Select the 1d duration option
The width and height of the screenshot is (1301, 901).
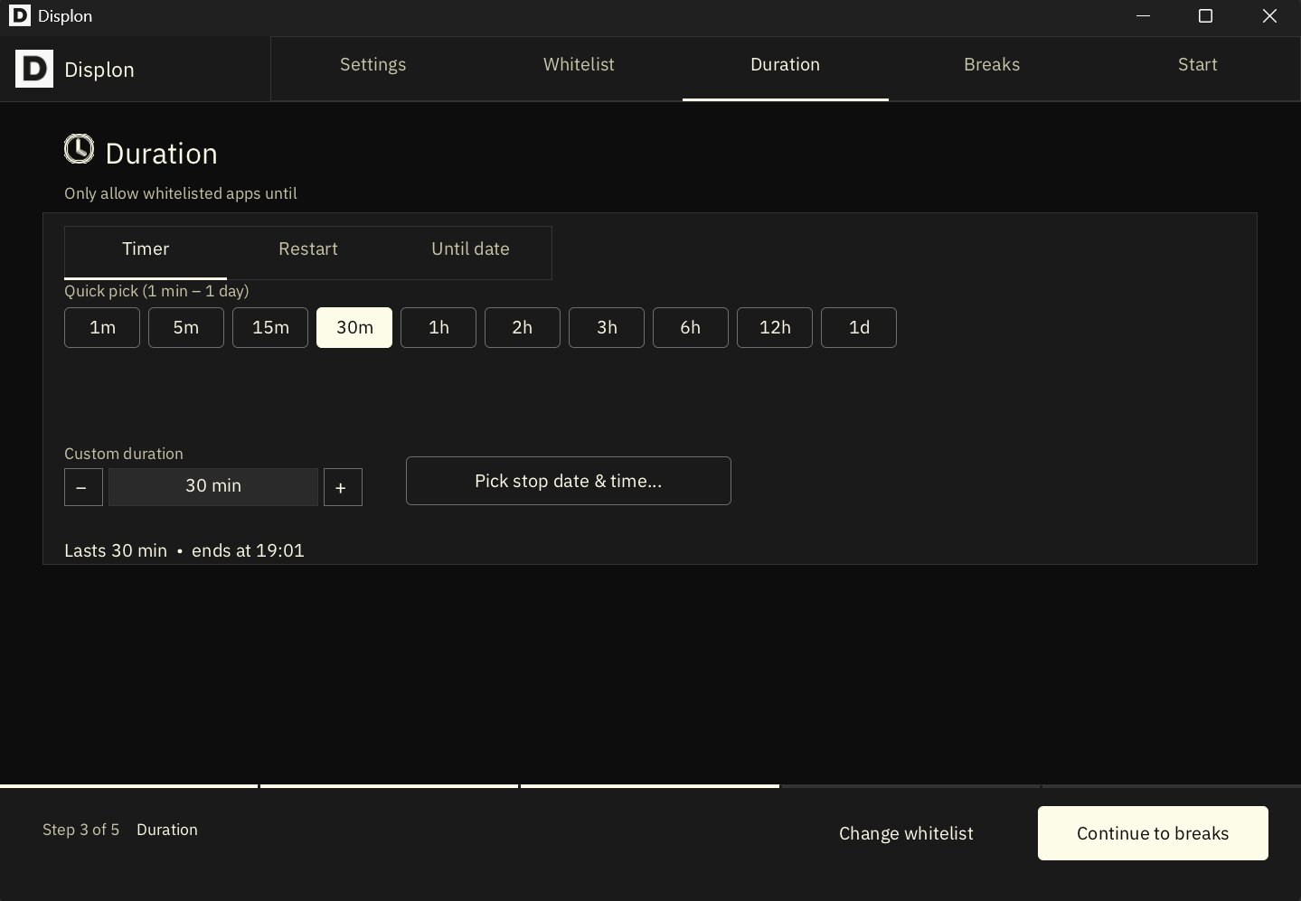click(x=859, y=327)
